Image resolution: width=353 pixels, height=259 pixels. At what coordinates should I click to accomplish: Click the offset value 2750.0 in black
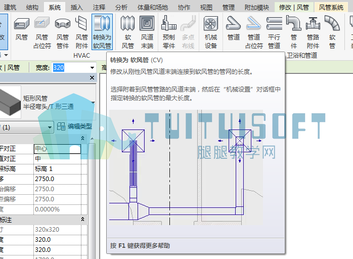[57, 179]
